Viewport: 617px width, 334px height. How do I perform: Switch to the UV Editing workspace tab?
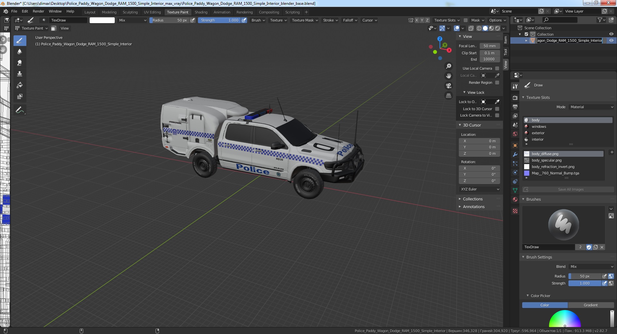click(x=152, y=12)
